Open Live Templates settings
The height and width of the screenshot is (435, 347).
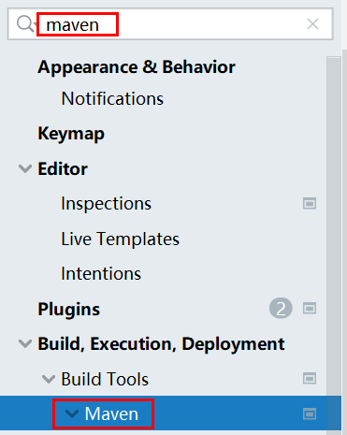pos(120,239)
